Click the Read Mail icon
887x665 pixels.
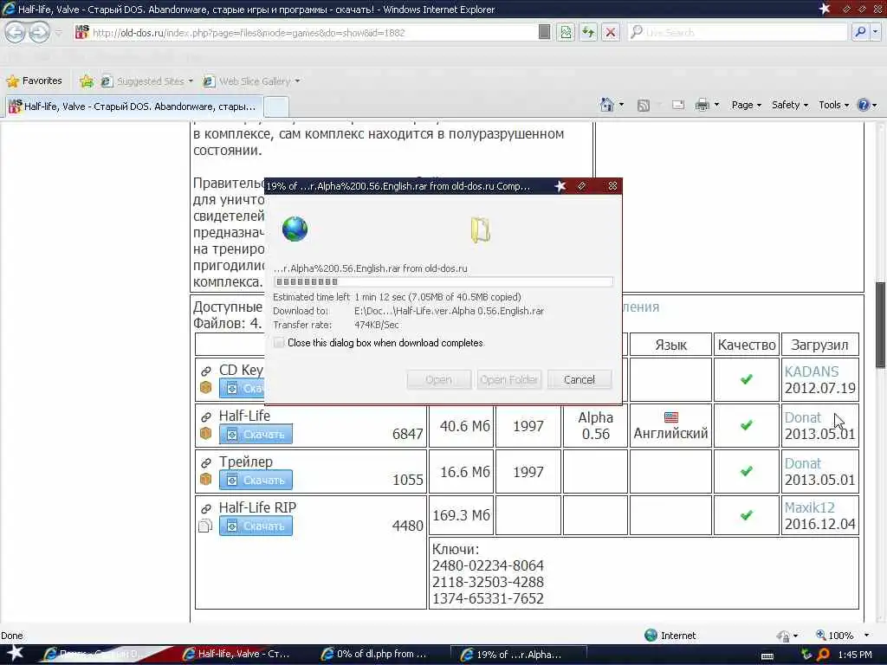pos(677,105)
